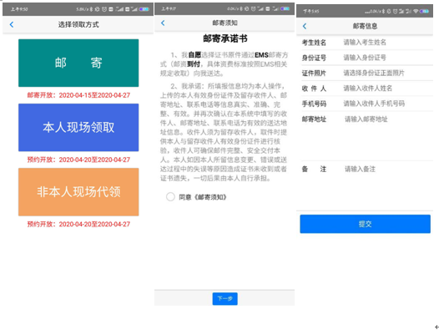Click 预约开放 text under 本人现场领取

click(x=78, y=160)
